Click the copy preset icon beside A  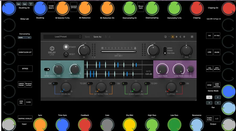165,37
